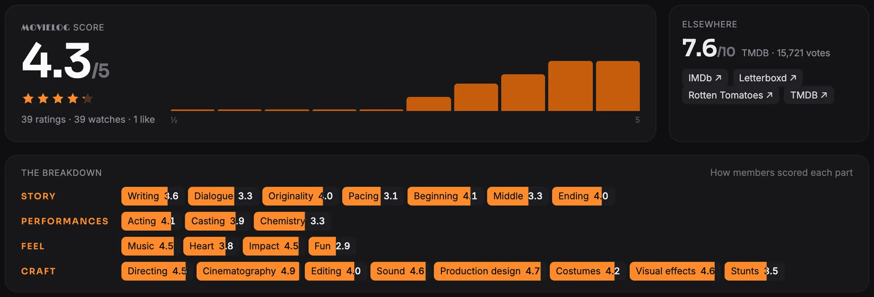This screenshot has height=297, width=874.
Task: Click the THE BREAKDOWN heading
Action: tap(62, 173)
